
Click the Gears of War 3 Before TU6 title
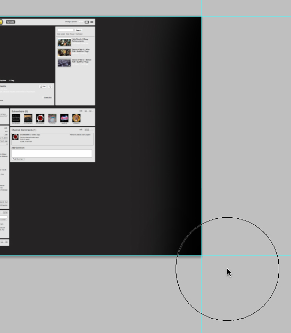click(81, 61)
